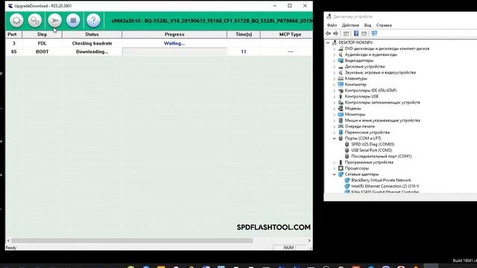The width and height of the screenshot is (477, 268).
Task: Select Контроллеры запоминающих устройств item
Action: click(382, 103)
